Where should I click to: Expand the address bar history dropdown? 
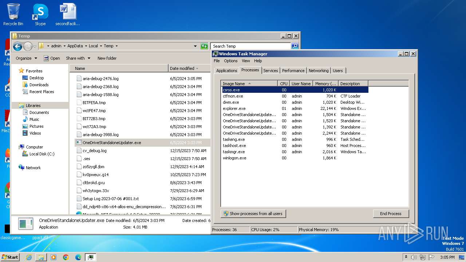pyautogui.click(x=196, y=46)
